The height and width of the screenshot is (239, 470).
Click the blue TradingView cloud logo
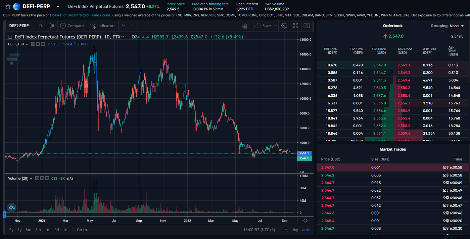(x=12, y=207)
